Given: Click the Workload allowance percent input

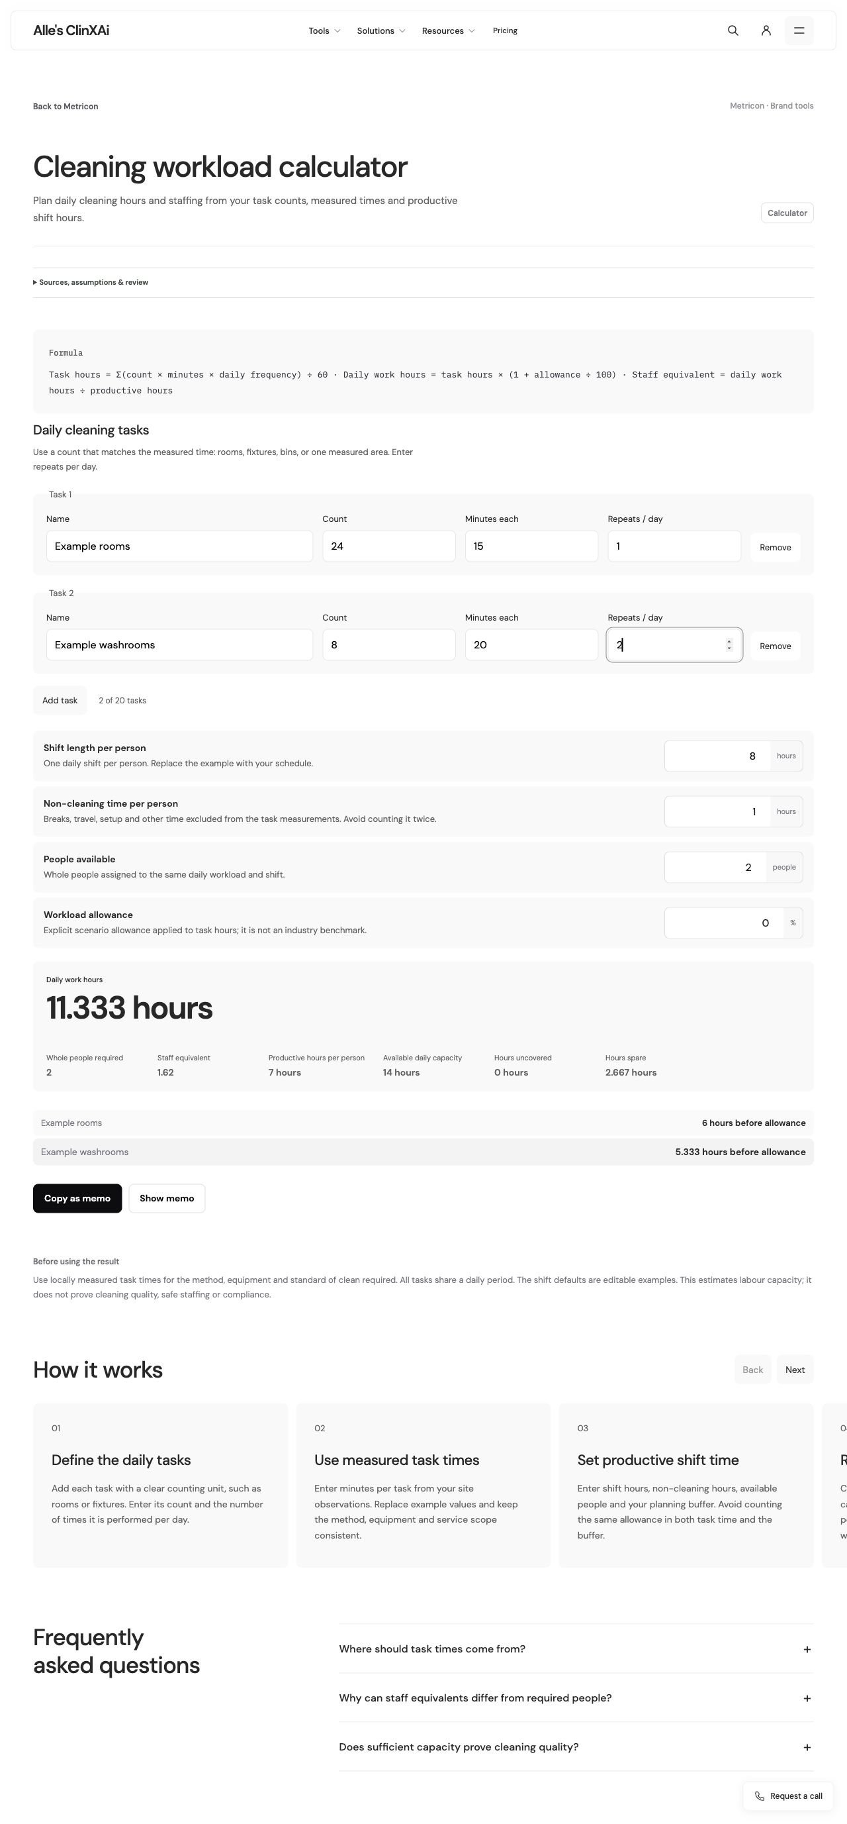Looking at the screenshot, I should coord(725,923).
